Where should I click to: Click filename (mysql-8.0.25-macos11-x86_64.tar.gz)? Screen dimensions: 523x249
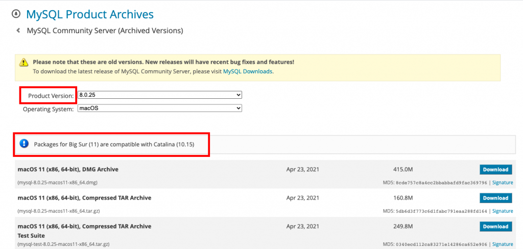pyautogui.click(x=59, y=211)
